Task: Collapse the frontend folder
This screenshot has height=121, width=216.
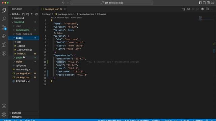Action: 24,22
